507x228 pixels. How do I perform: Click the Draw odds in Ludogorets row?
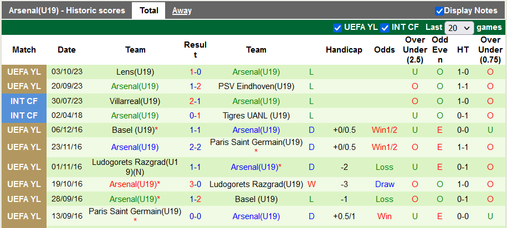[385, 184]
